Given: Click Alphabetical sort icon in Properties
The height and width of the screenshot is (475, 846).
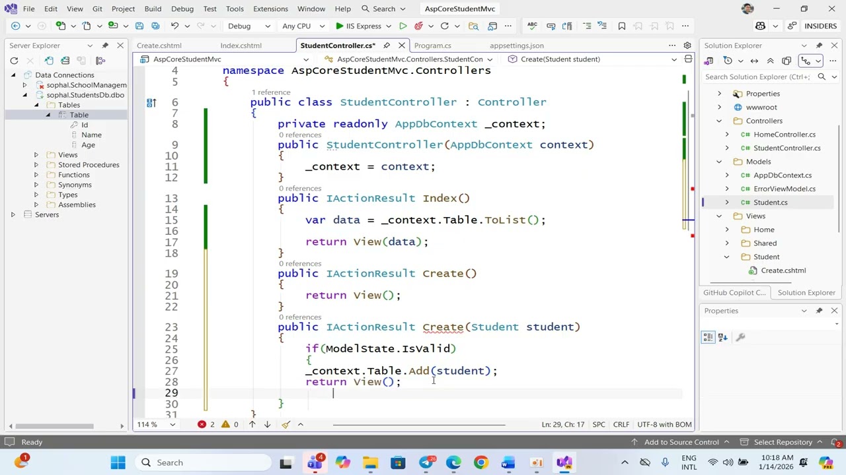Looking at the screenshot, I should click(722, 337).
